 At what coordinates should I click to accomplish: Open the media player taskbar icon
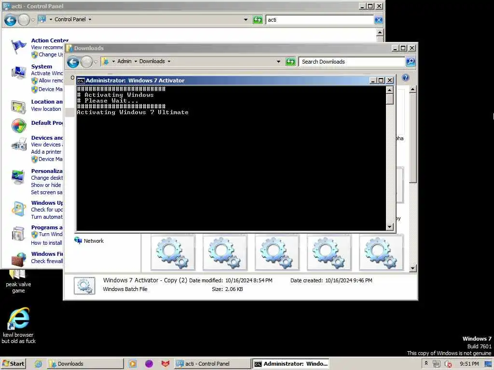pos(133,364)
